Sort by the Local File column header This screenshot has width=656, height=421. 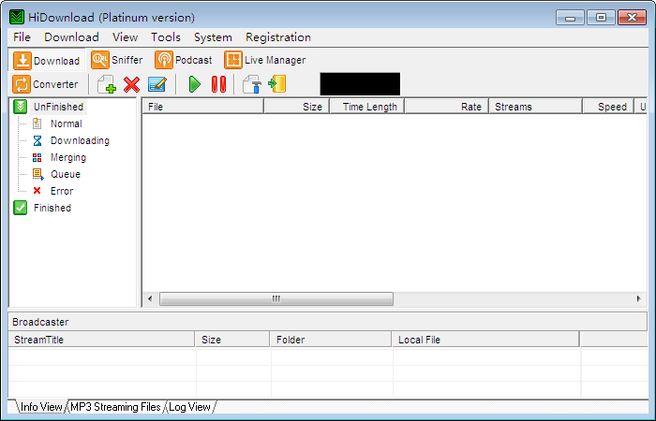point(485,340)
